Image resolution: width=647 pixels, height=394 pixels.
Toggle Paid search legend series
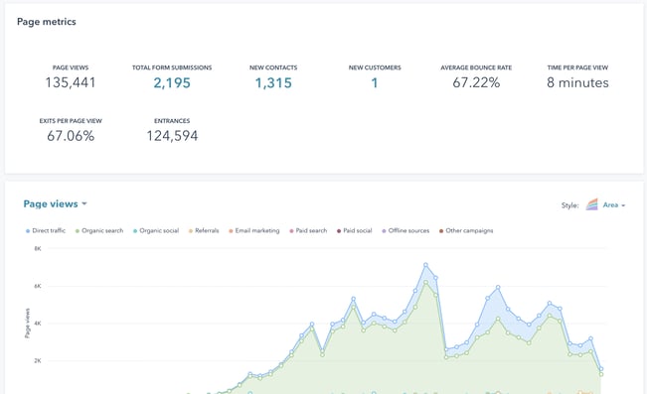click(308, 231)
